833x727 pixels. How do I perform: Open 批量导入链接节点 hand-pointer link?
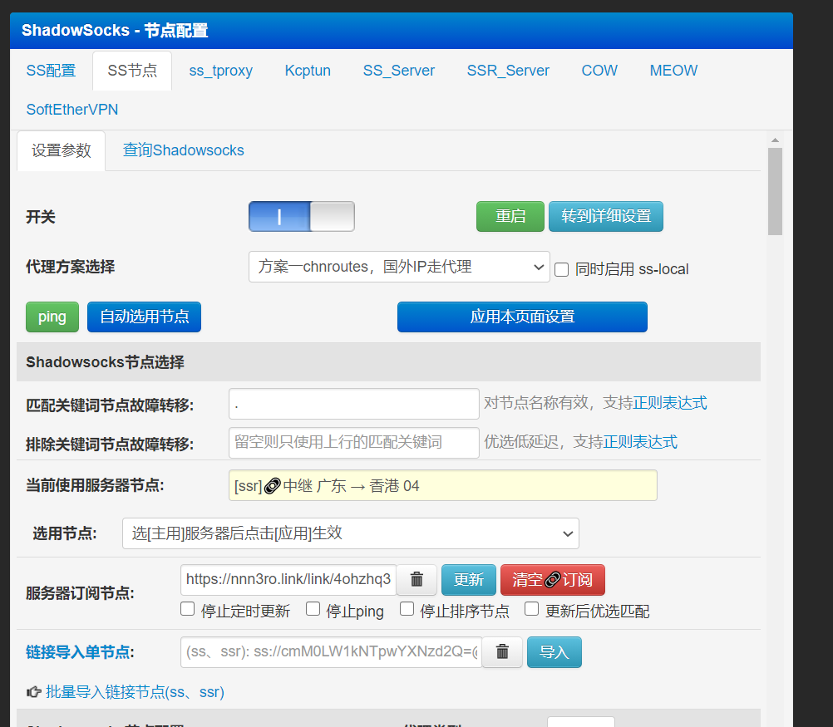point(126,692)
